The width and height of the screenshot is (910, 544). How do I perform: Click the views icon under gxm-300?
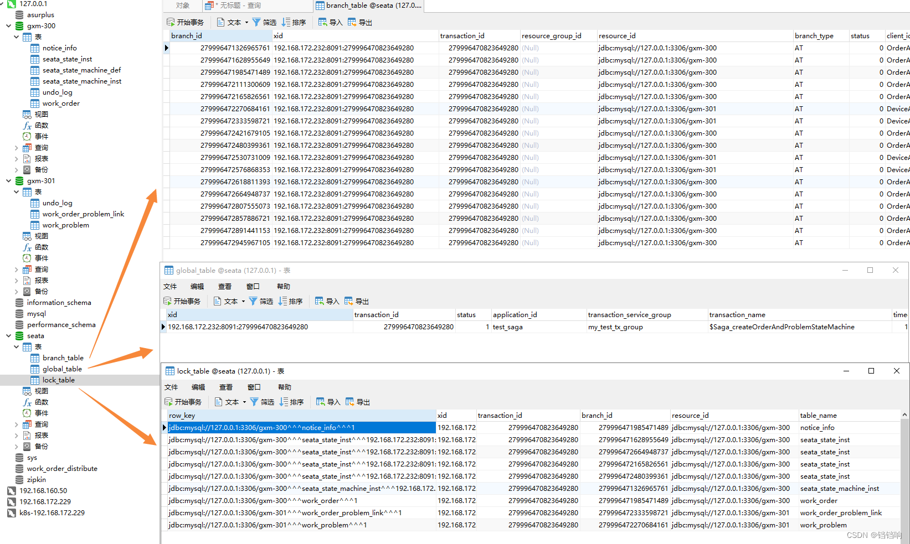(x=27, y=115)
